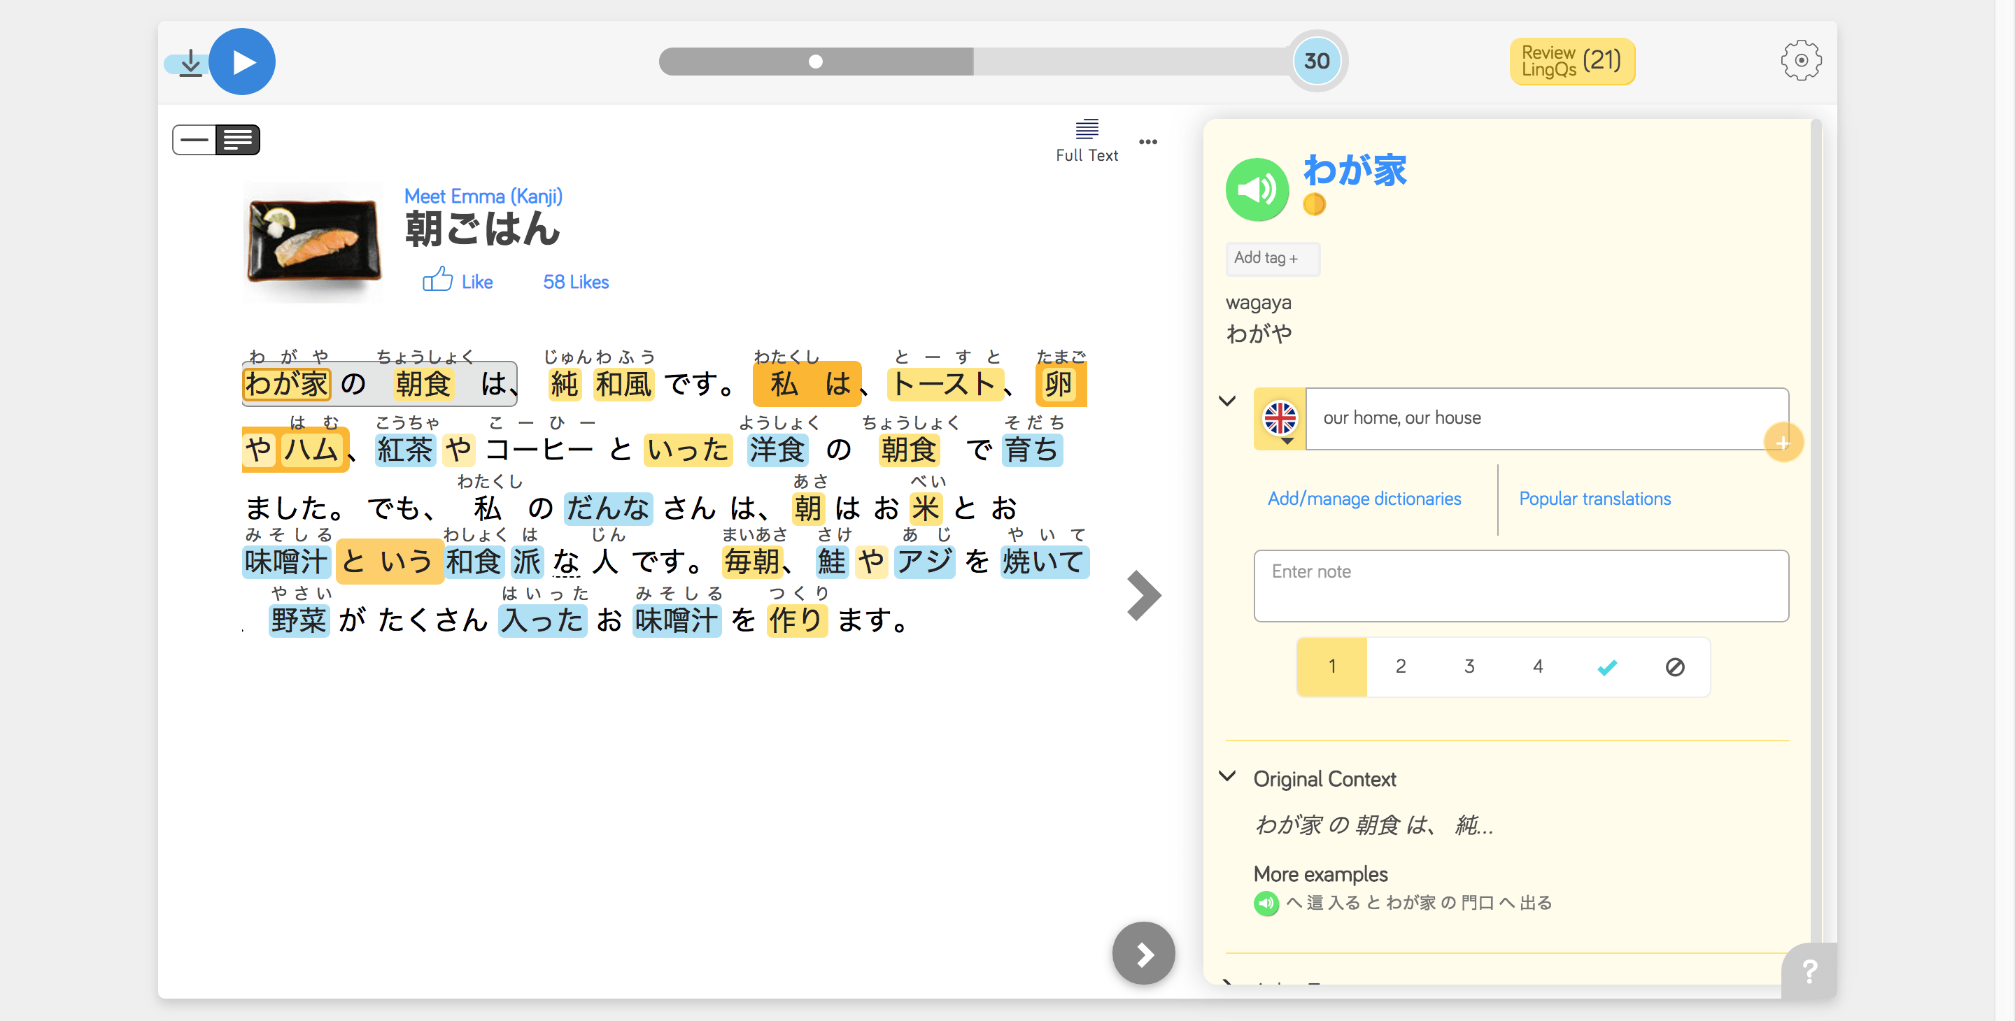Click the help question mark button
The image size is (2015, 1021).
click(x=1809, y=971)
